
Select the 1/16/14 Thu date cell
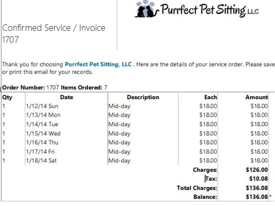click(42, 142)
